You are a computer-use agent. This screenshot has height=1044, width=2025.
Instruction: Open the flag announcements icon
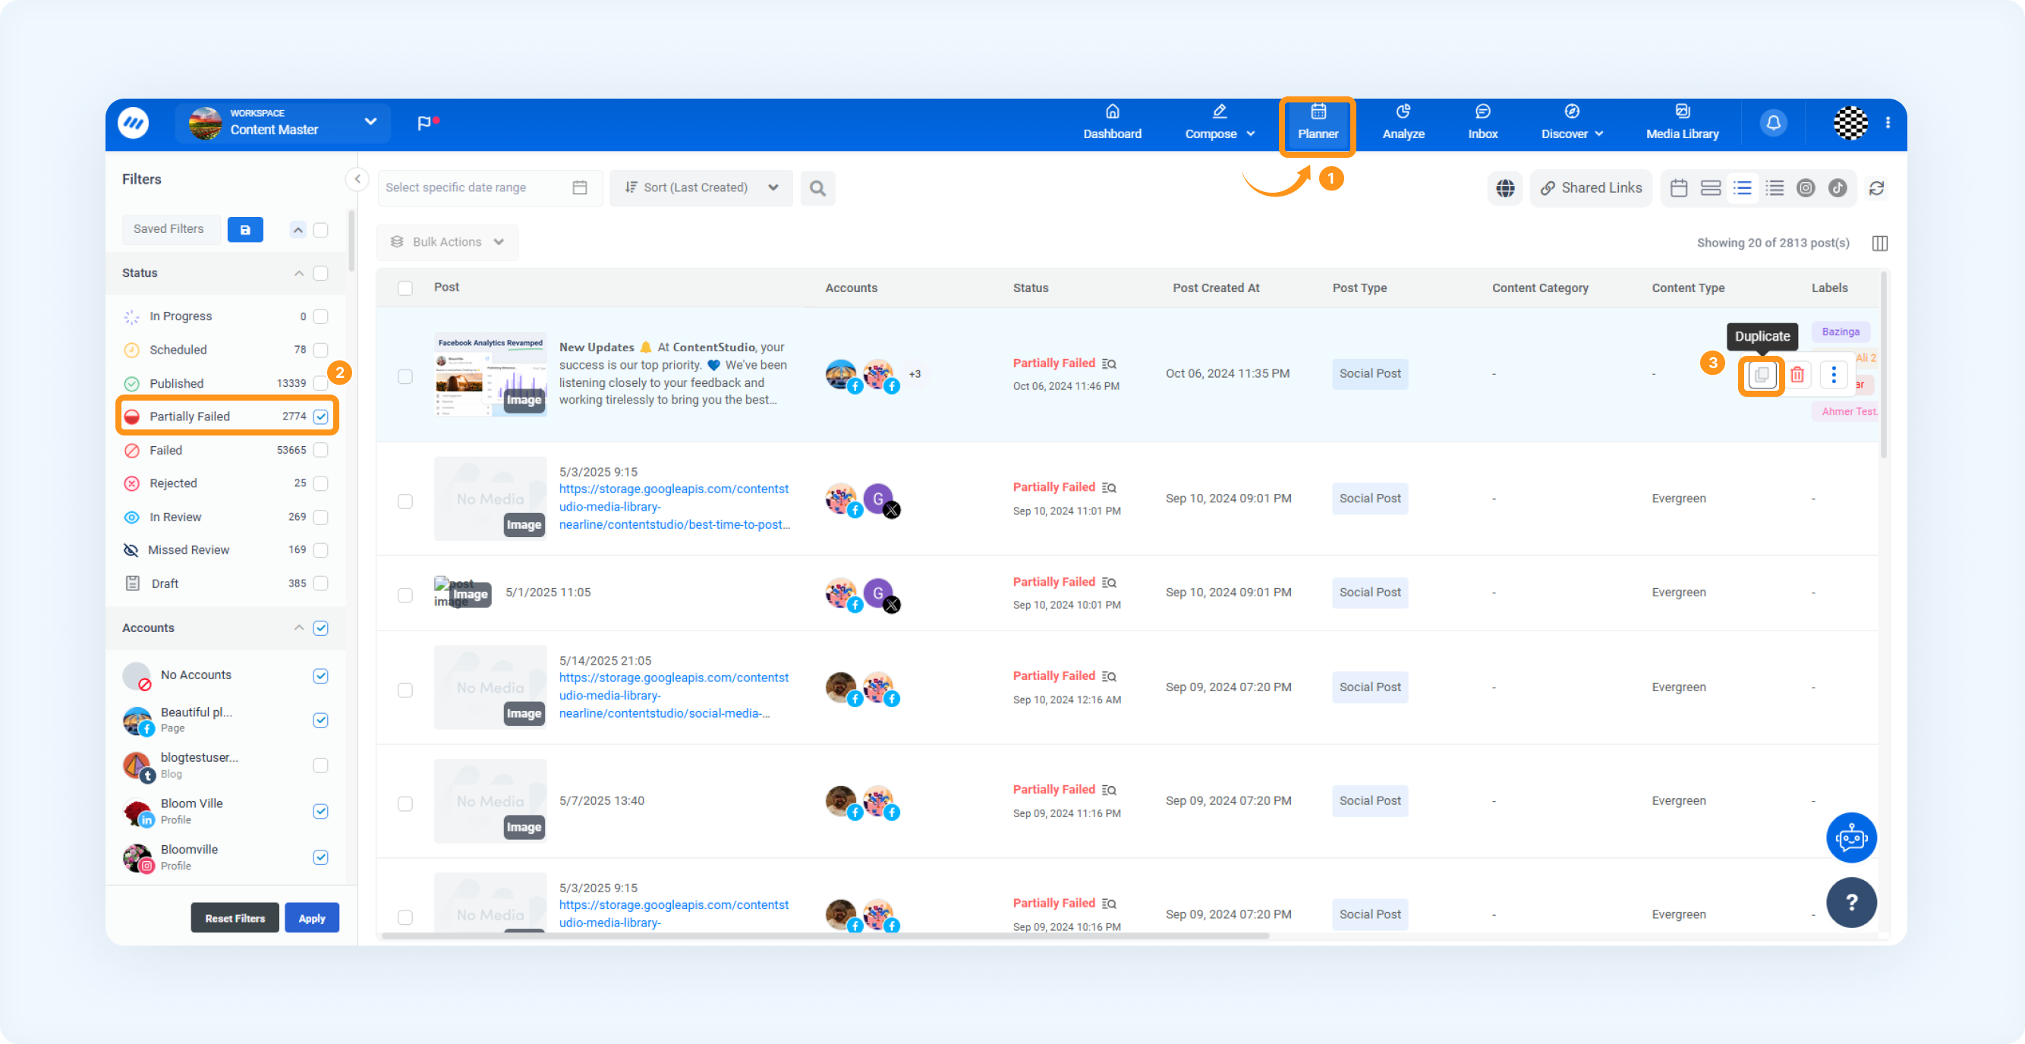[427, 123]
